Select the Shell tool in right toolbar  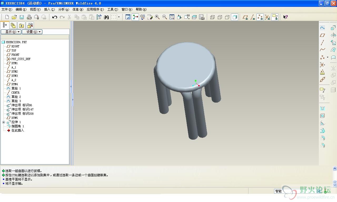click(x=322, y=116)
